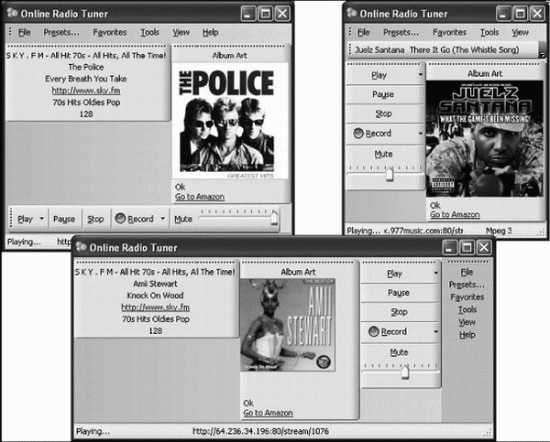Image resolution: width=550 pixels, height=442 pixels.
Task: Click the record circle icon in bottom window
Action: point(374,331)
